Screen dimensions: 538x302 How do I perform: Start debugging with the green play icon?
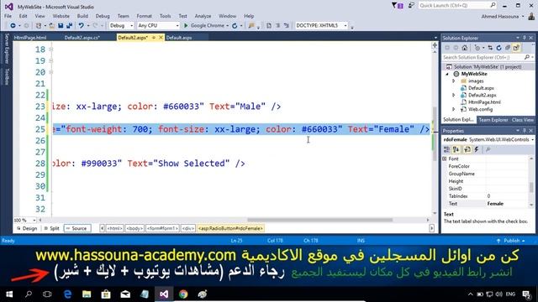pyautogui.click(x=186, y=26)
